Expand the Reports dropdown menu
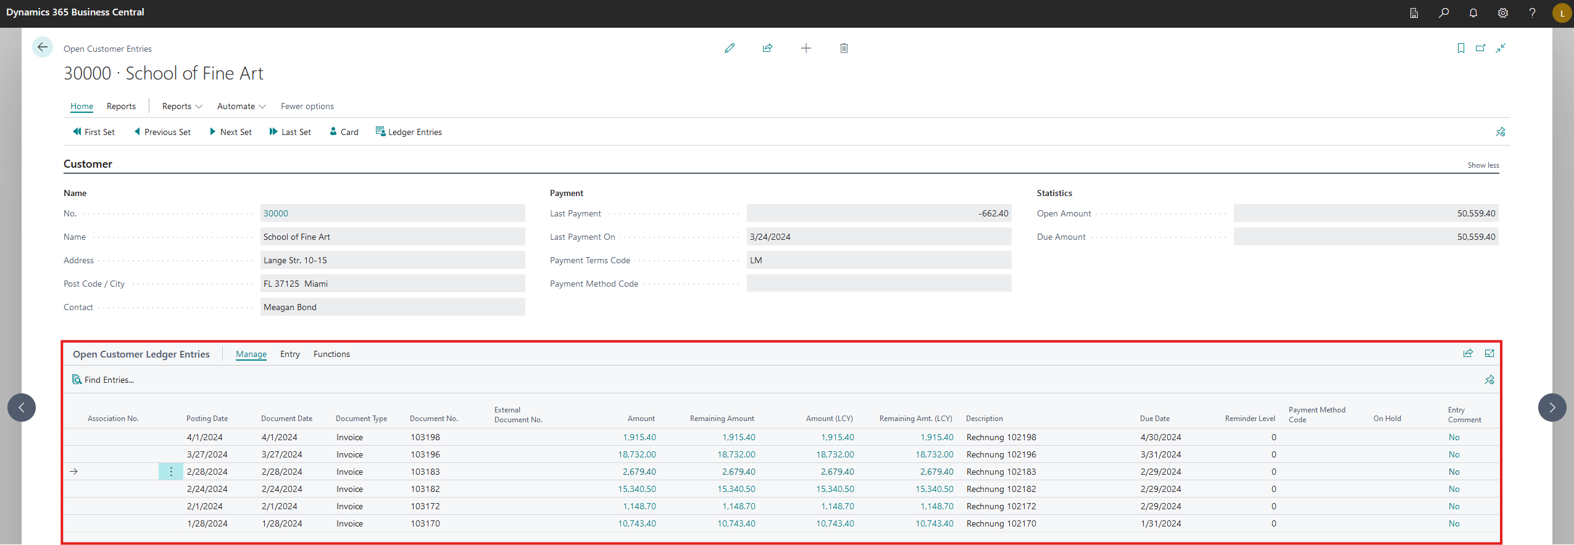1574x545 pixels. (x=182, y=106)
